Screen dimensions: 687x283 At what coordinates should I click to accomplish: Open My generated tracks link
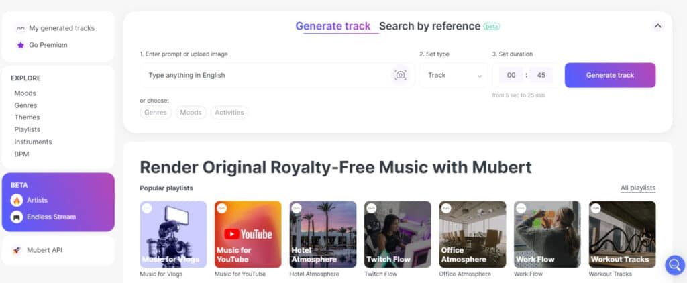click(x=62, y=28)
